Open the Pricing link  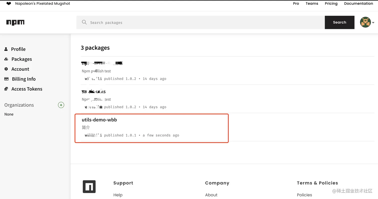pyautogui.click(x=331, y=3)
